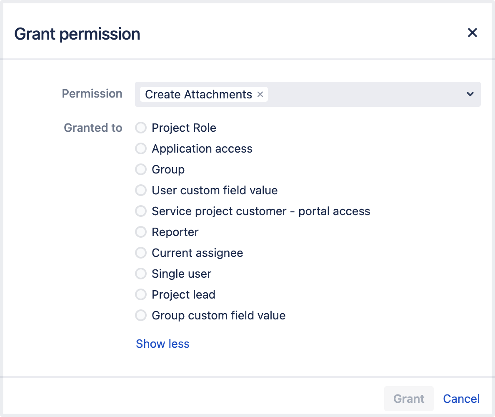Viewport: 495px width, 417px height.
Task: Expand the Permission dropdown arrow
Action: click(470, 94)
